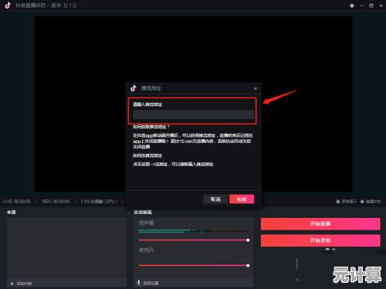
Task: Close the stream address dialog with X
Action: pyautogui.click(x=256, y=88)
